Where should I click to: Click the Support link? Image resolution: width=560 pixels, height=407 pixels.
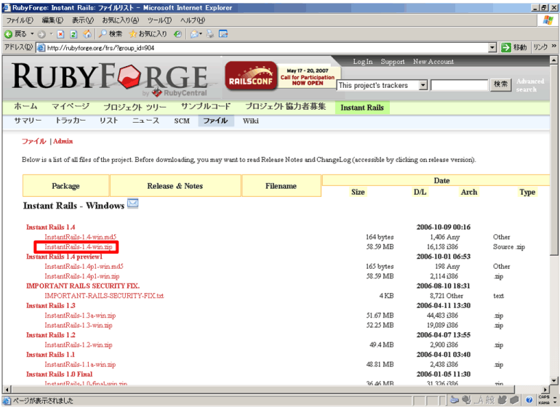click(393, 61)
